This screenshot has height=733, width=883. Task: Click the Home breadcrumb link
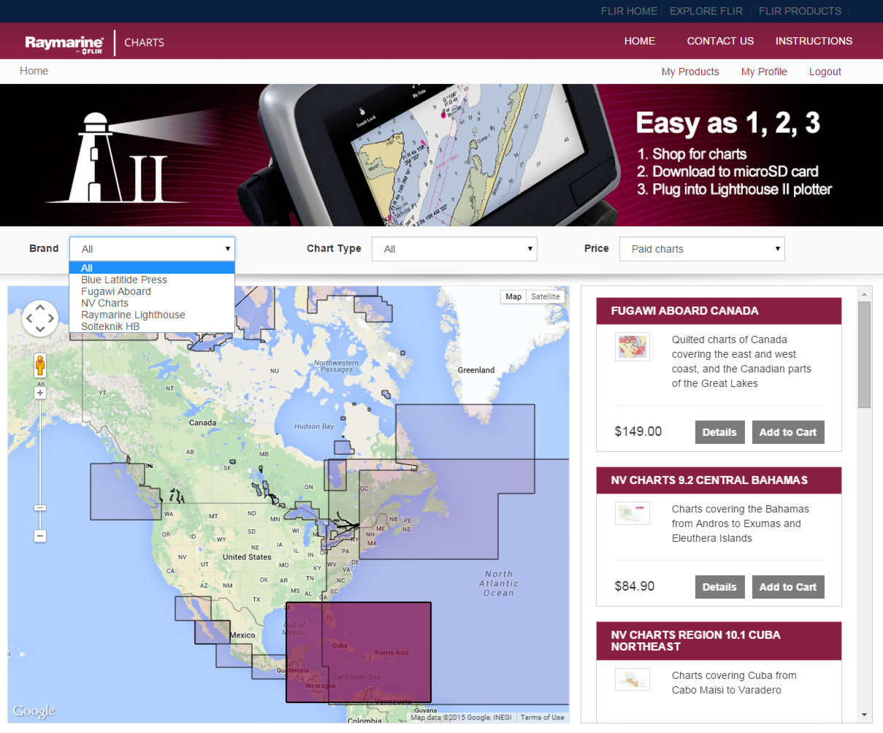point(34,71)
